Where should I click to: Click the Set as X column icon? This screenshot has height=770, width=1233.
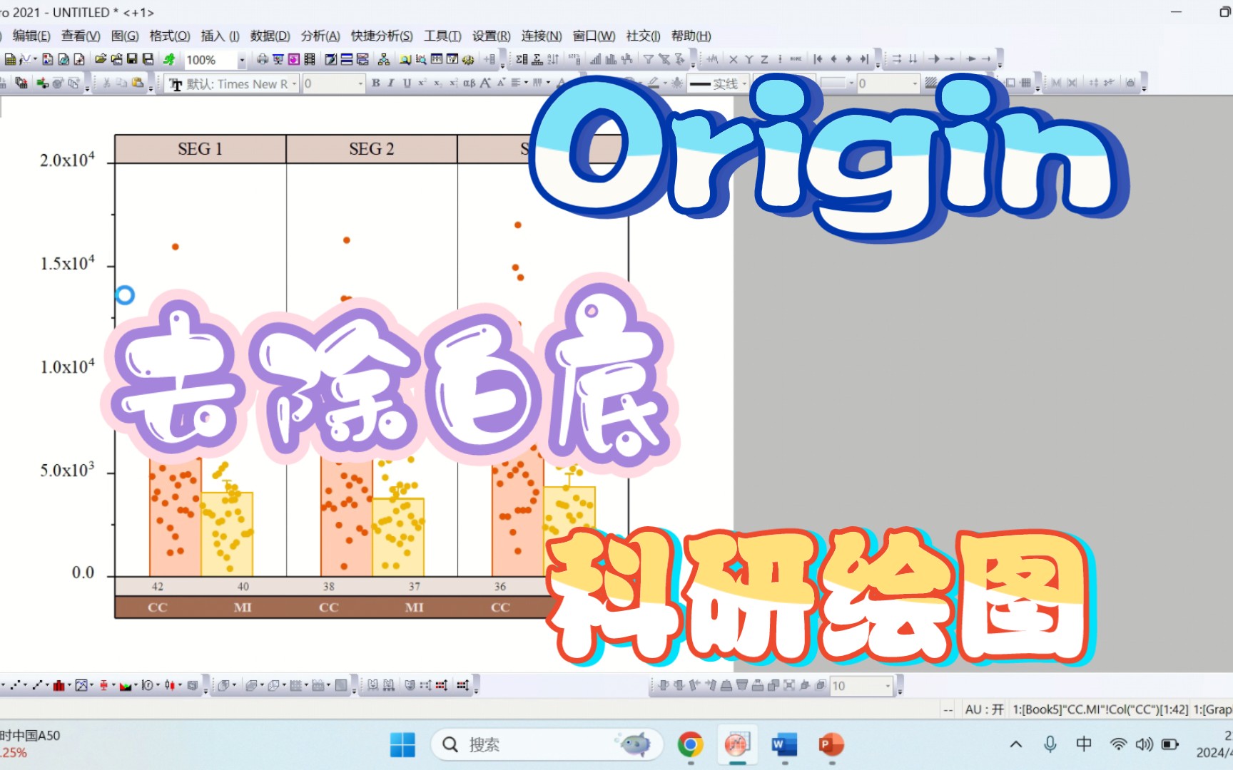point(733,59)
